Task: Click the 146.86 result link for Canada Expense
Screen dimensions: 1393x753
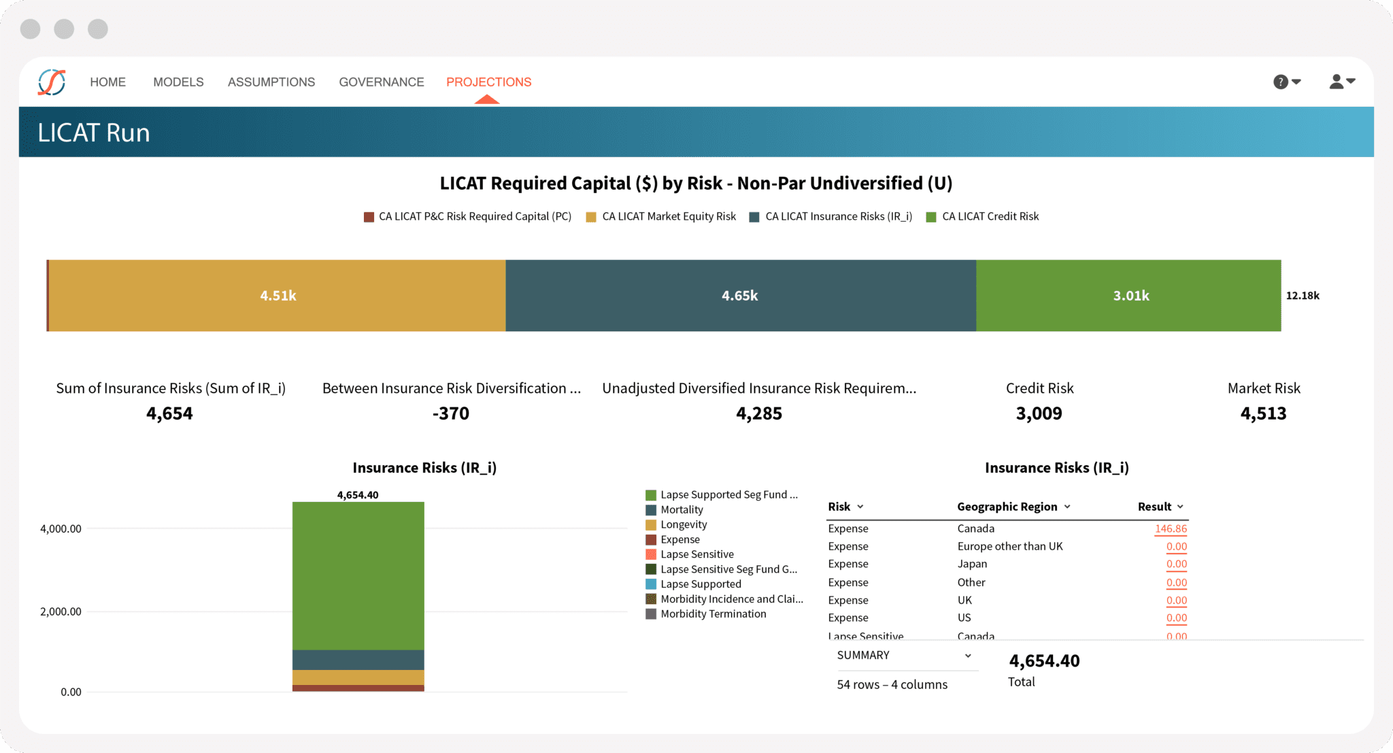Action: pos(1171,529)
